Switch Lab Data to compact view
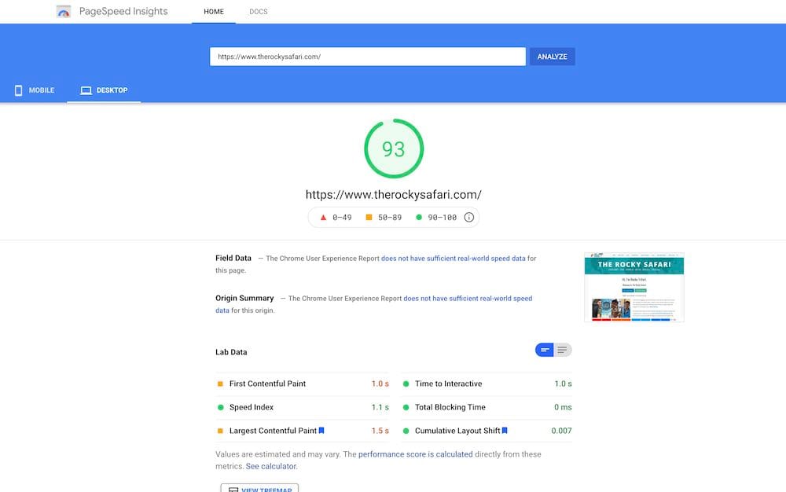 (545, 350)
